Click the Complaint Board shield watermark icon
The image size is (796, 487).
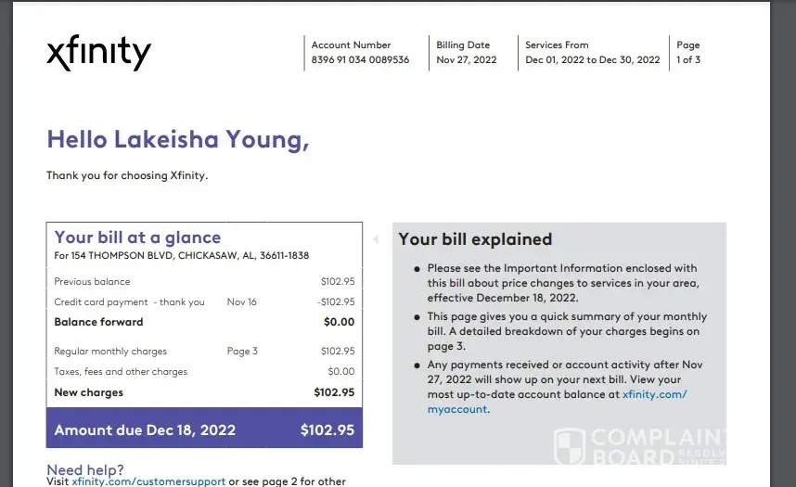pos(569,446)
